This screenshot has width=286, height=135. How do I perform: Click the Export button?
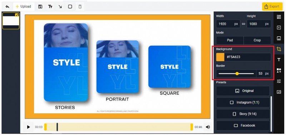pyautogui.click(x=272, y=6)
